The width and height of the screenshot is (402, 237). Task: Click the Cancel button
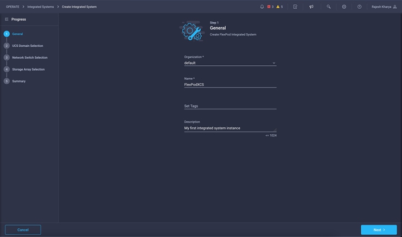(x=23, y=230)
